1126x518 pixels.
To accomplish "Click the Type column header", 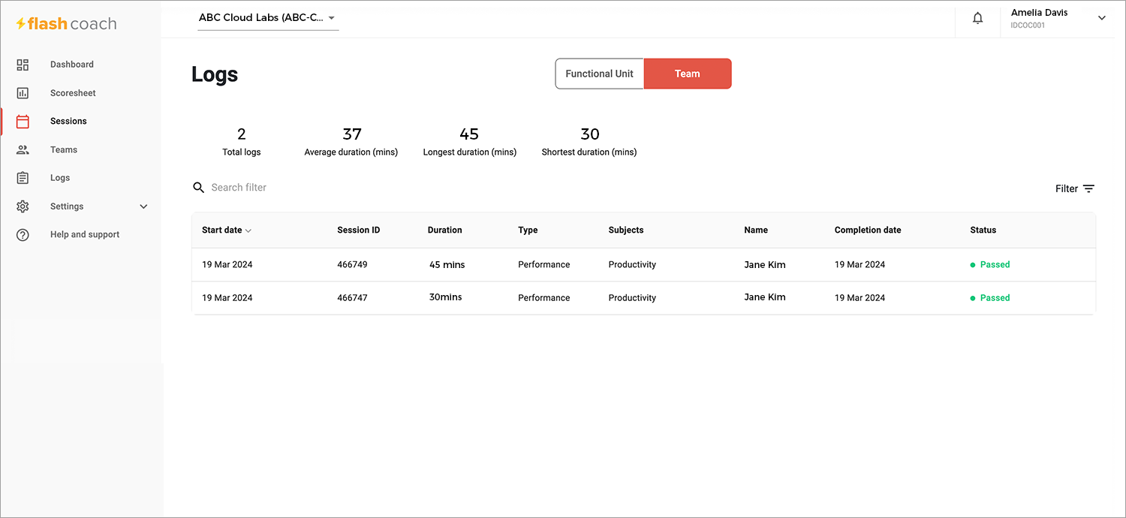I will coord(528,230).
